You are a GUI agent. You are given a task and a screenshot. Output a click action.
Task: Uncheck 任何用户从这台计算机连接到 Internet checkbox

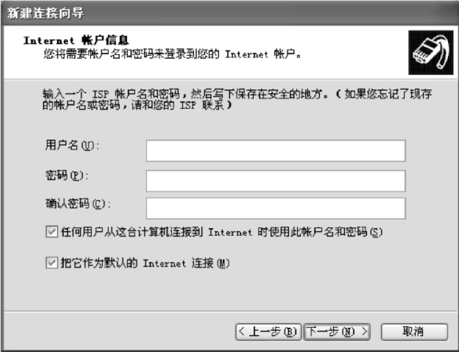pyautogui.click(x=51, y=232)
